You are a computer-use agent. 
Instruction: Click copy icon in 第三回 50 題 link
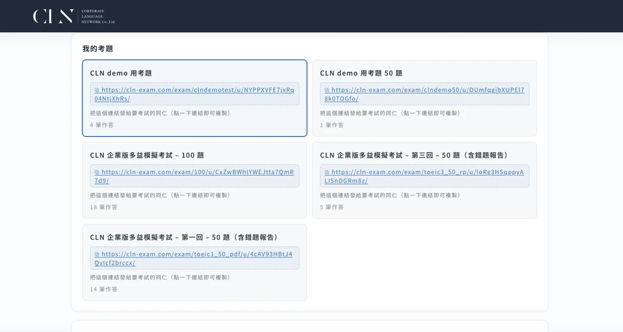click(x=327, y=172)
